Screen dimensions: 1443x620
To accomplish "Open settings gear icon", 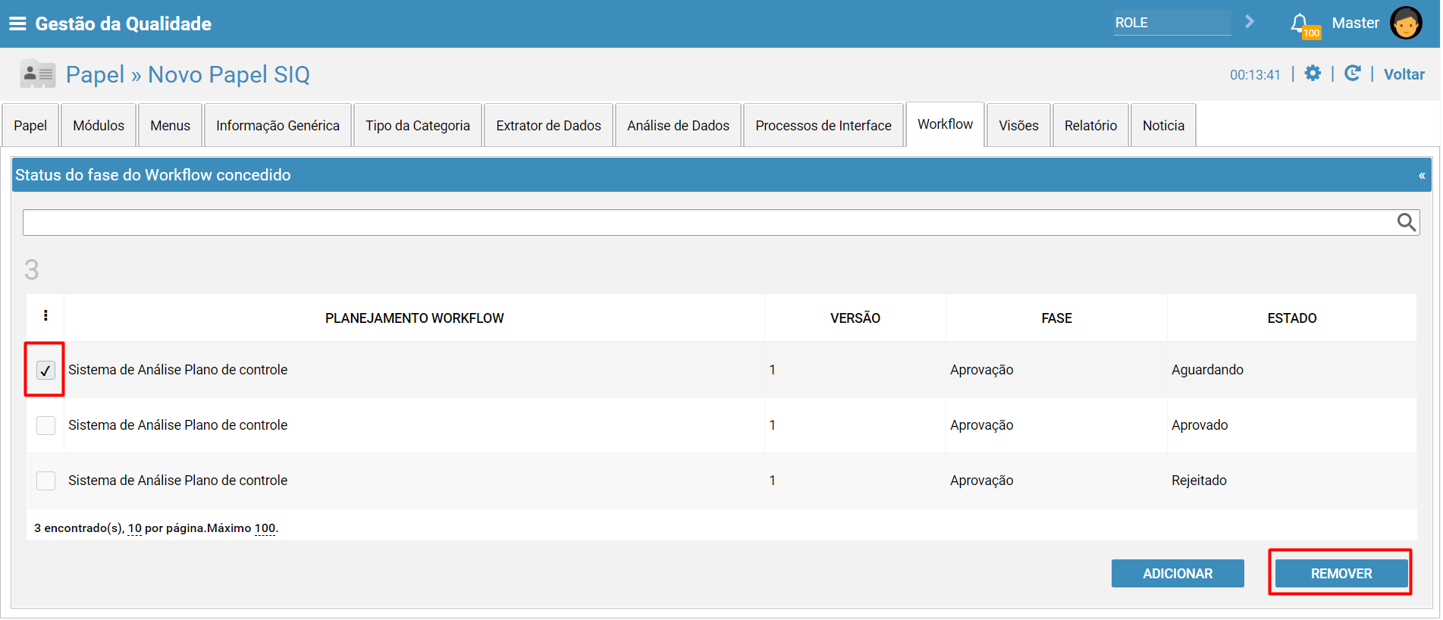I will [1313, 74].
